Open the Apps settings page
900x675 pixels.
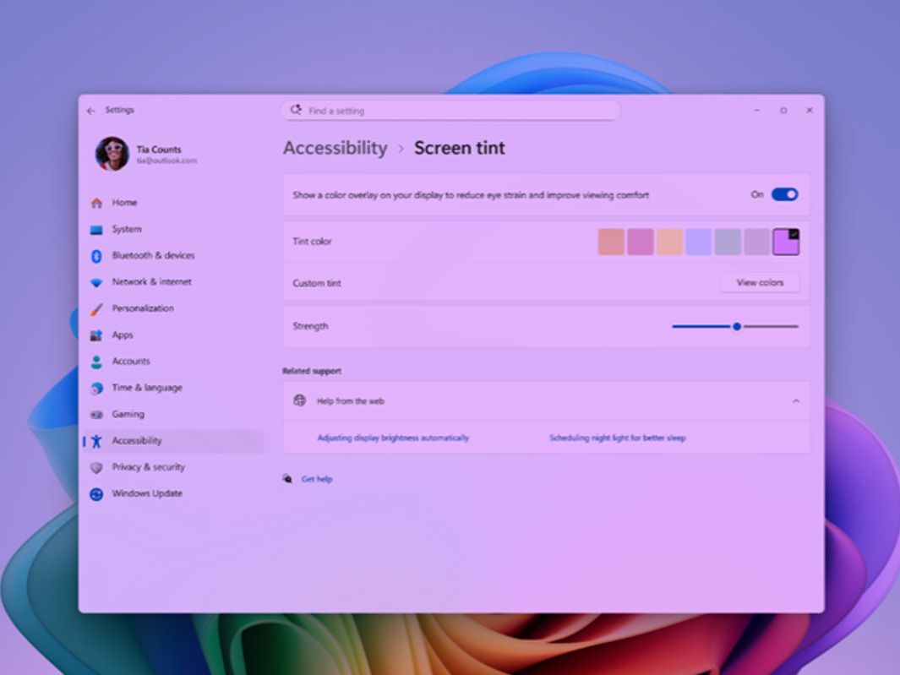[172, 335]
